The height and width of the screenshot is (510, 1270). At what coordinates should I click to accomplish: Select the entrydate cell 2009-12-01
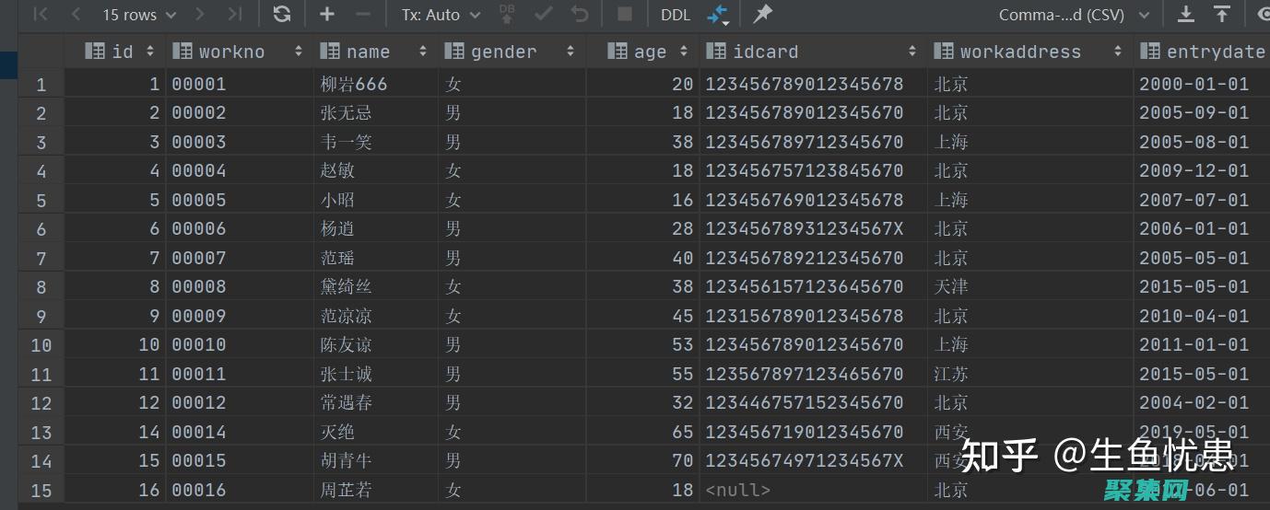pos(1194,170)
